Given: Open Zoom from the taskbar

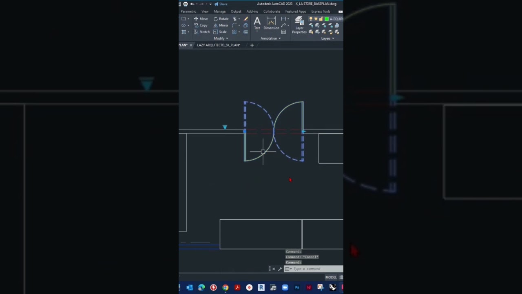Looking at the screenshot, I should pos(285,287).
